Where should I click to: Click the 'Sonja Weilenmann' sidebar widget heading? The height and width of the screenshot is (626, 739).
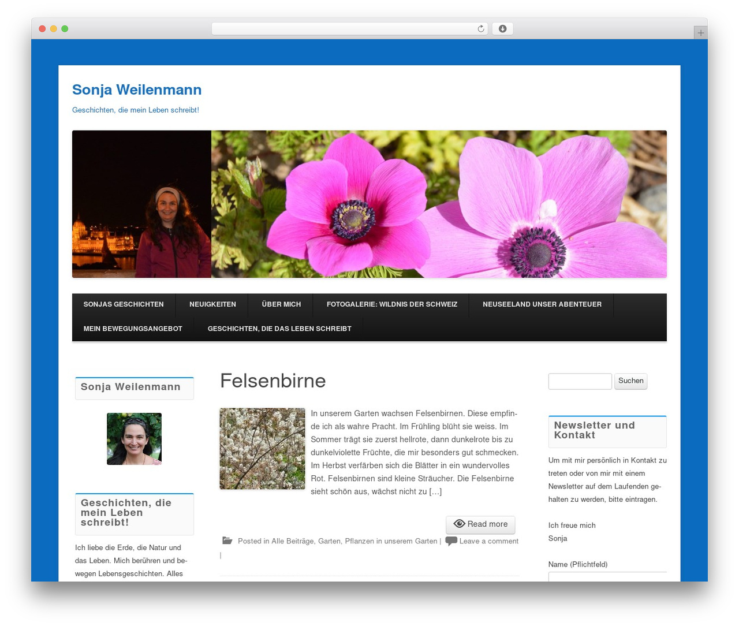[x=130, y=387]
